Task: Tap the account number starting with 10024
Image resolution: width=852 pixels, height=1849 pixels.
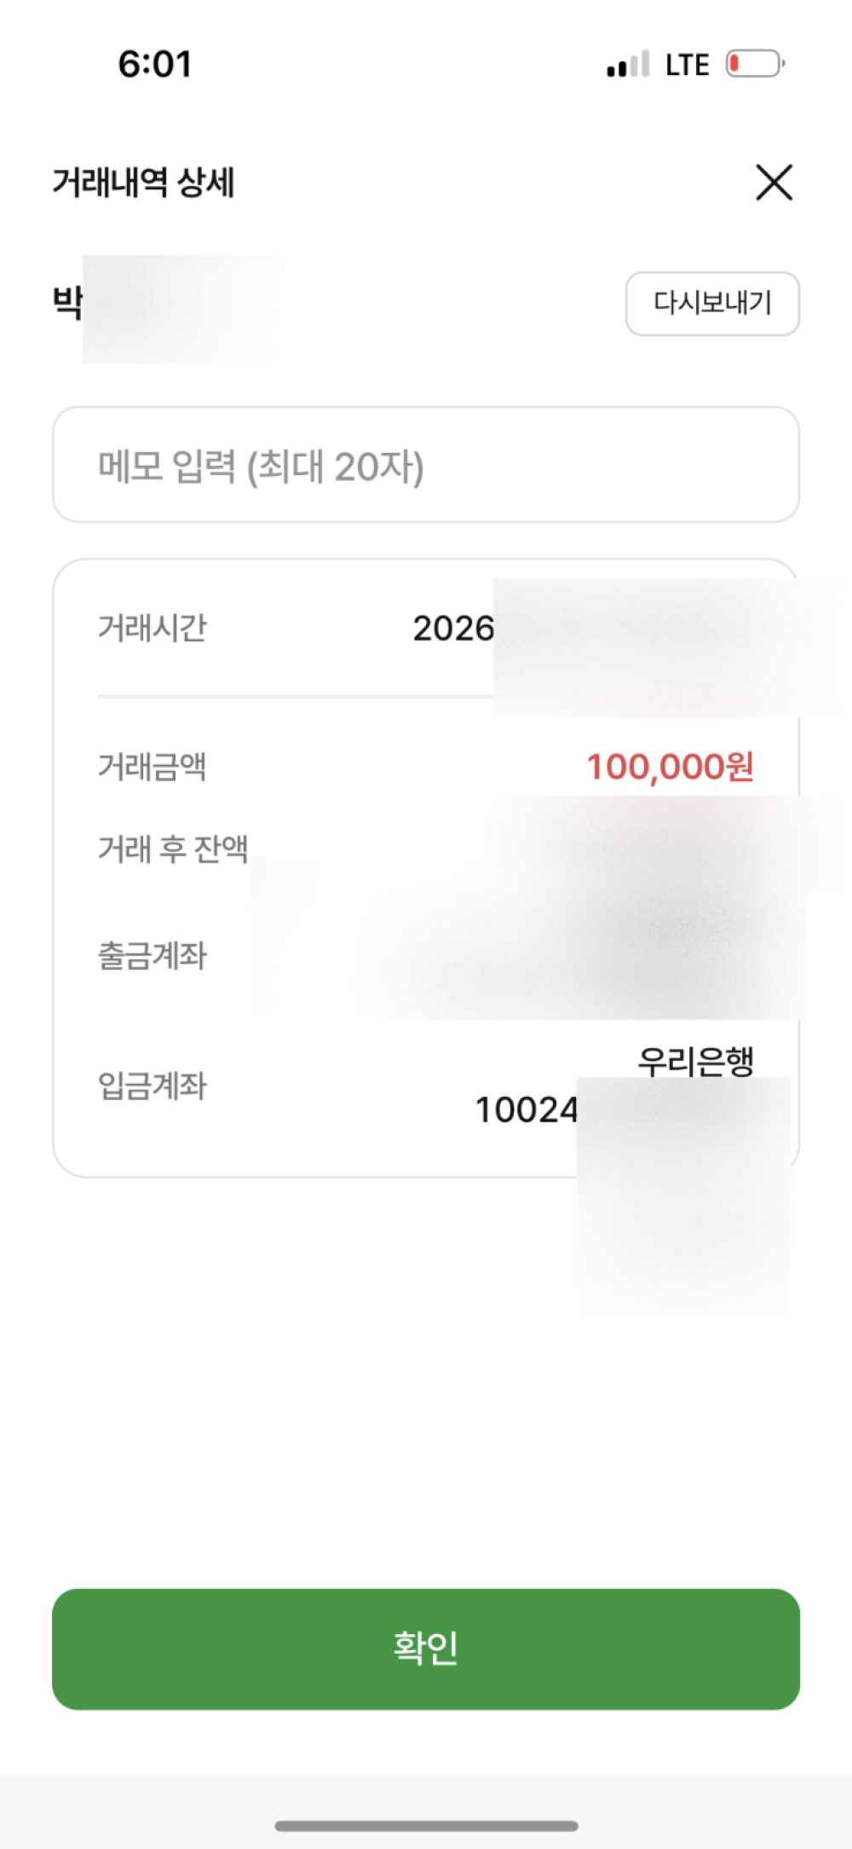Action: 527,1110
